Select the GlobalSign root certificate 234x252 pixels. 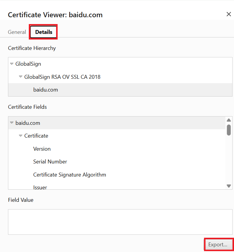click(28, 64)
